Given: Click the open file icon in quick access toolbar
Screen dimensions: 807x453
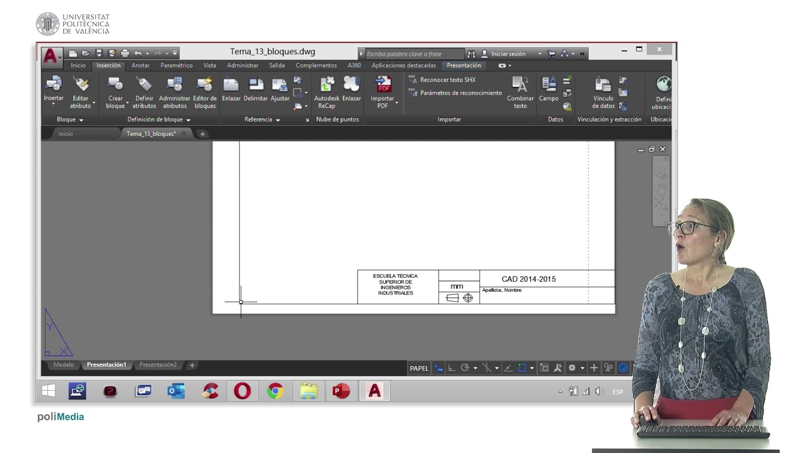Looking at the screenshot, I should (x=86, y=53).
